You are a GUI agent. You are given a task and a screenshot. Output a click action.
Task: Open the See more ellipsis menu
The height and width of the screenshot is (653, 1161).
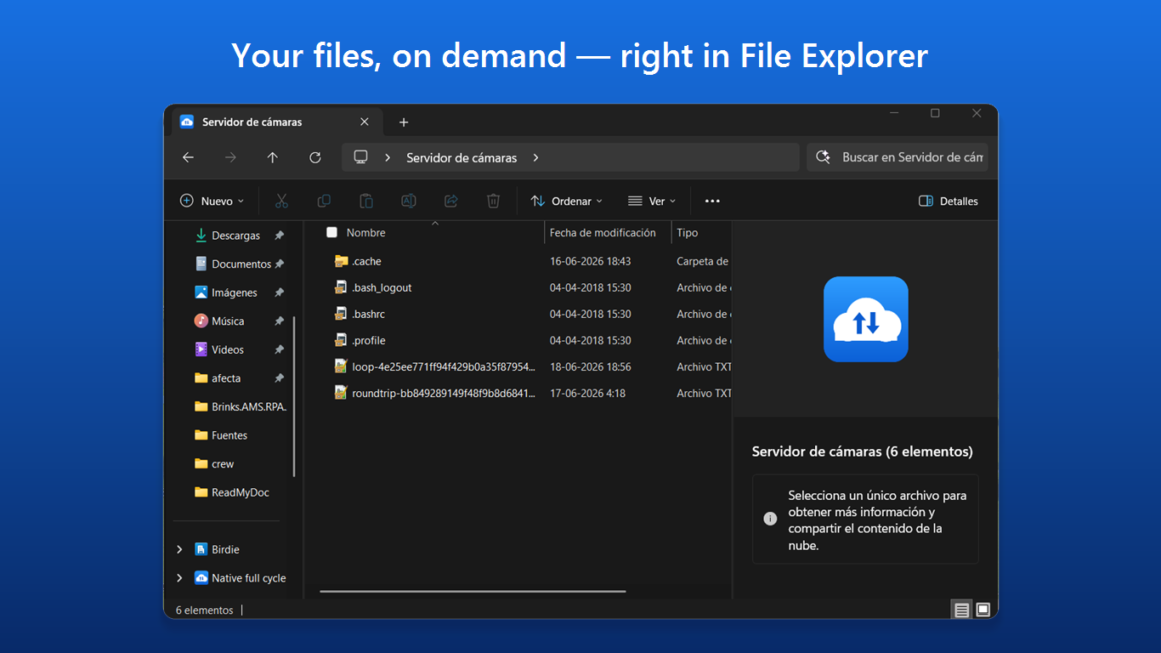[712, 202]
